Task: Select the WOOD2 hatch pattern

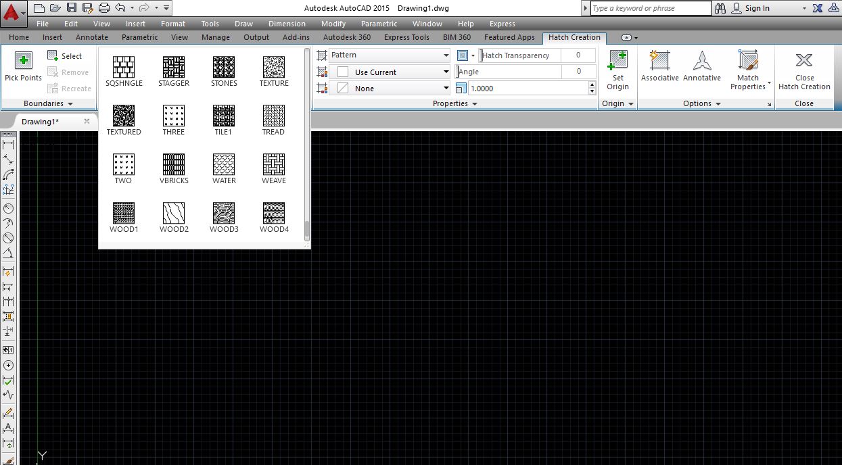Action: [x=174, y=217]
